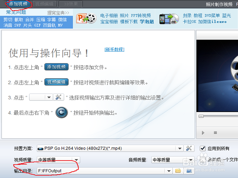Click the GIF help link
This screenshot has height=178, width=238.
pos(37,25)
